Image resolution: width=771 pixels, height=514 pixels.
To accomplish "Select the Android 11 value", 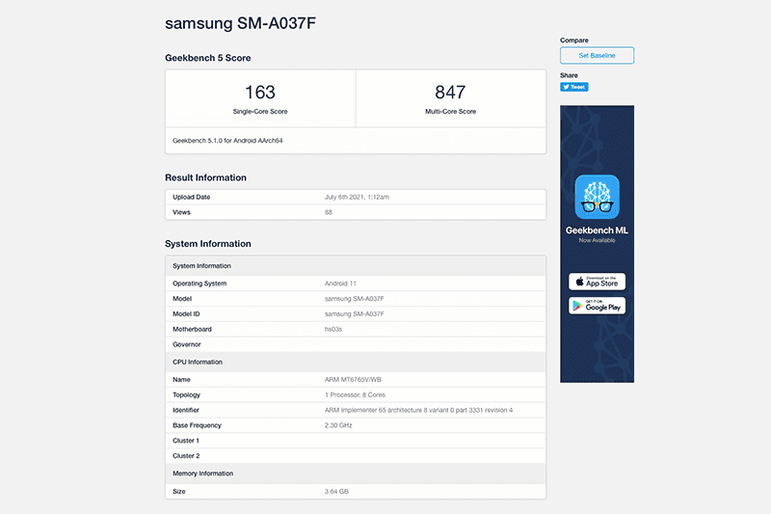I will 340,284.
